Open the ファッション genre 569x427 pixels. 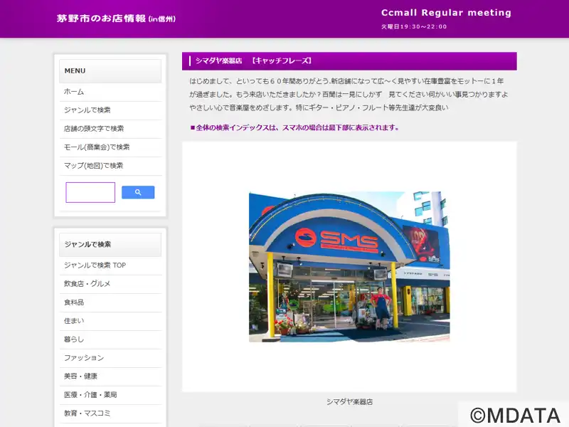click(x=110, y=358)
